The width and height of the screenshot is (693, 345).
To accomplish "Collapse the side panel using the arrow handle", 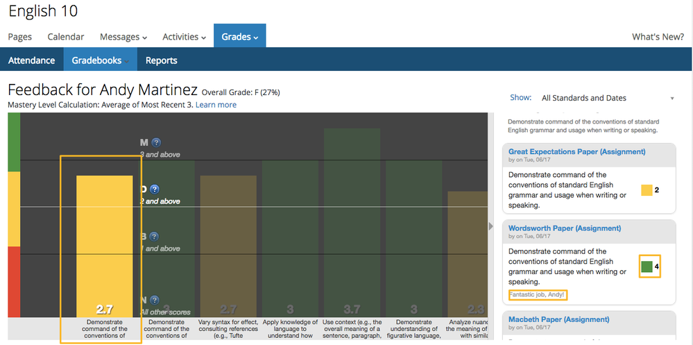I will pyautogui.click(x=492, y=226).
